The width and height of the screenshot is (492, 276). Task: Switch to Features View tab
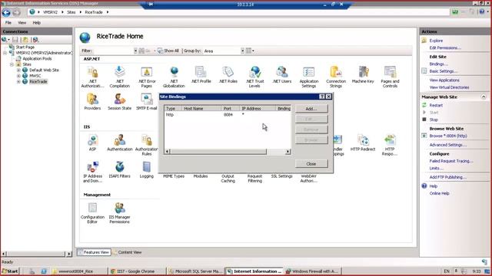click(94, 252)
